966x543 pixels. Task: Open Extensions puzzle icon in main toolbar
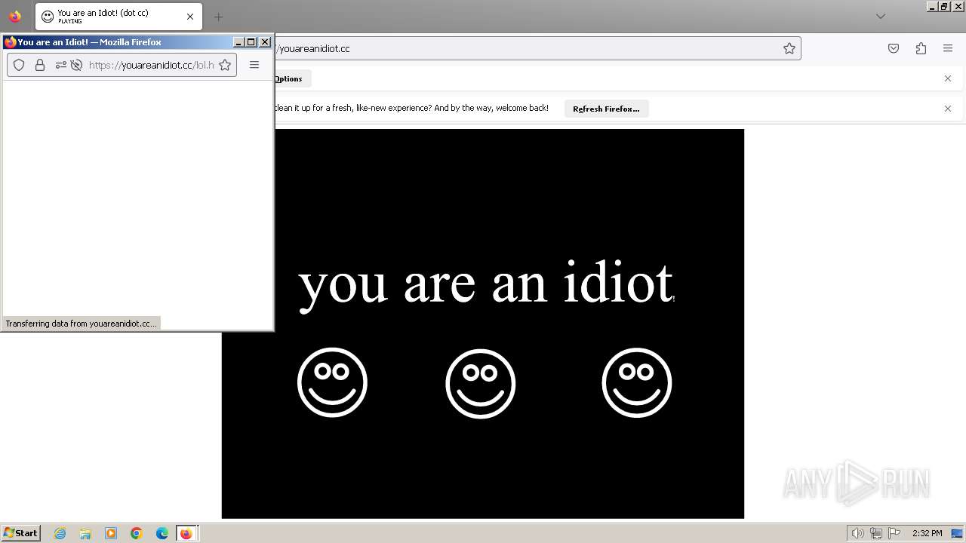coord(921,48)
